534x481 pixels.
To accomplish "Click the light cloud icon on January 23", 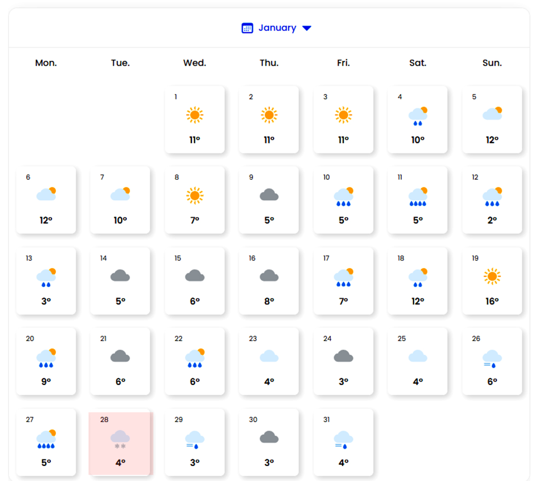I will tap(269, 357).
